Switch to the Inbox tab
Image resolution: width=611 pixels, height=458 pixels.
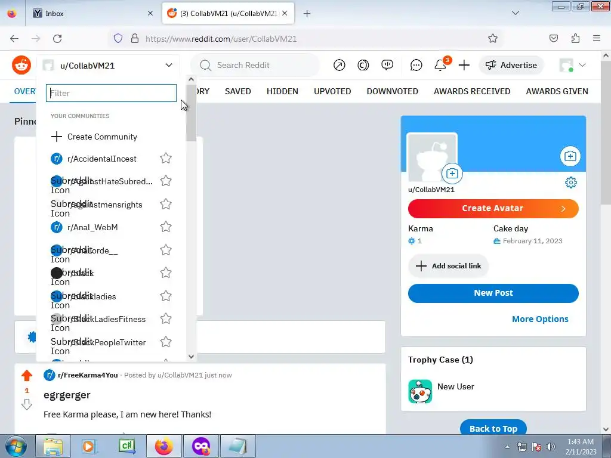pos(92,13)
